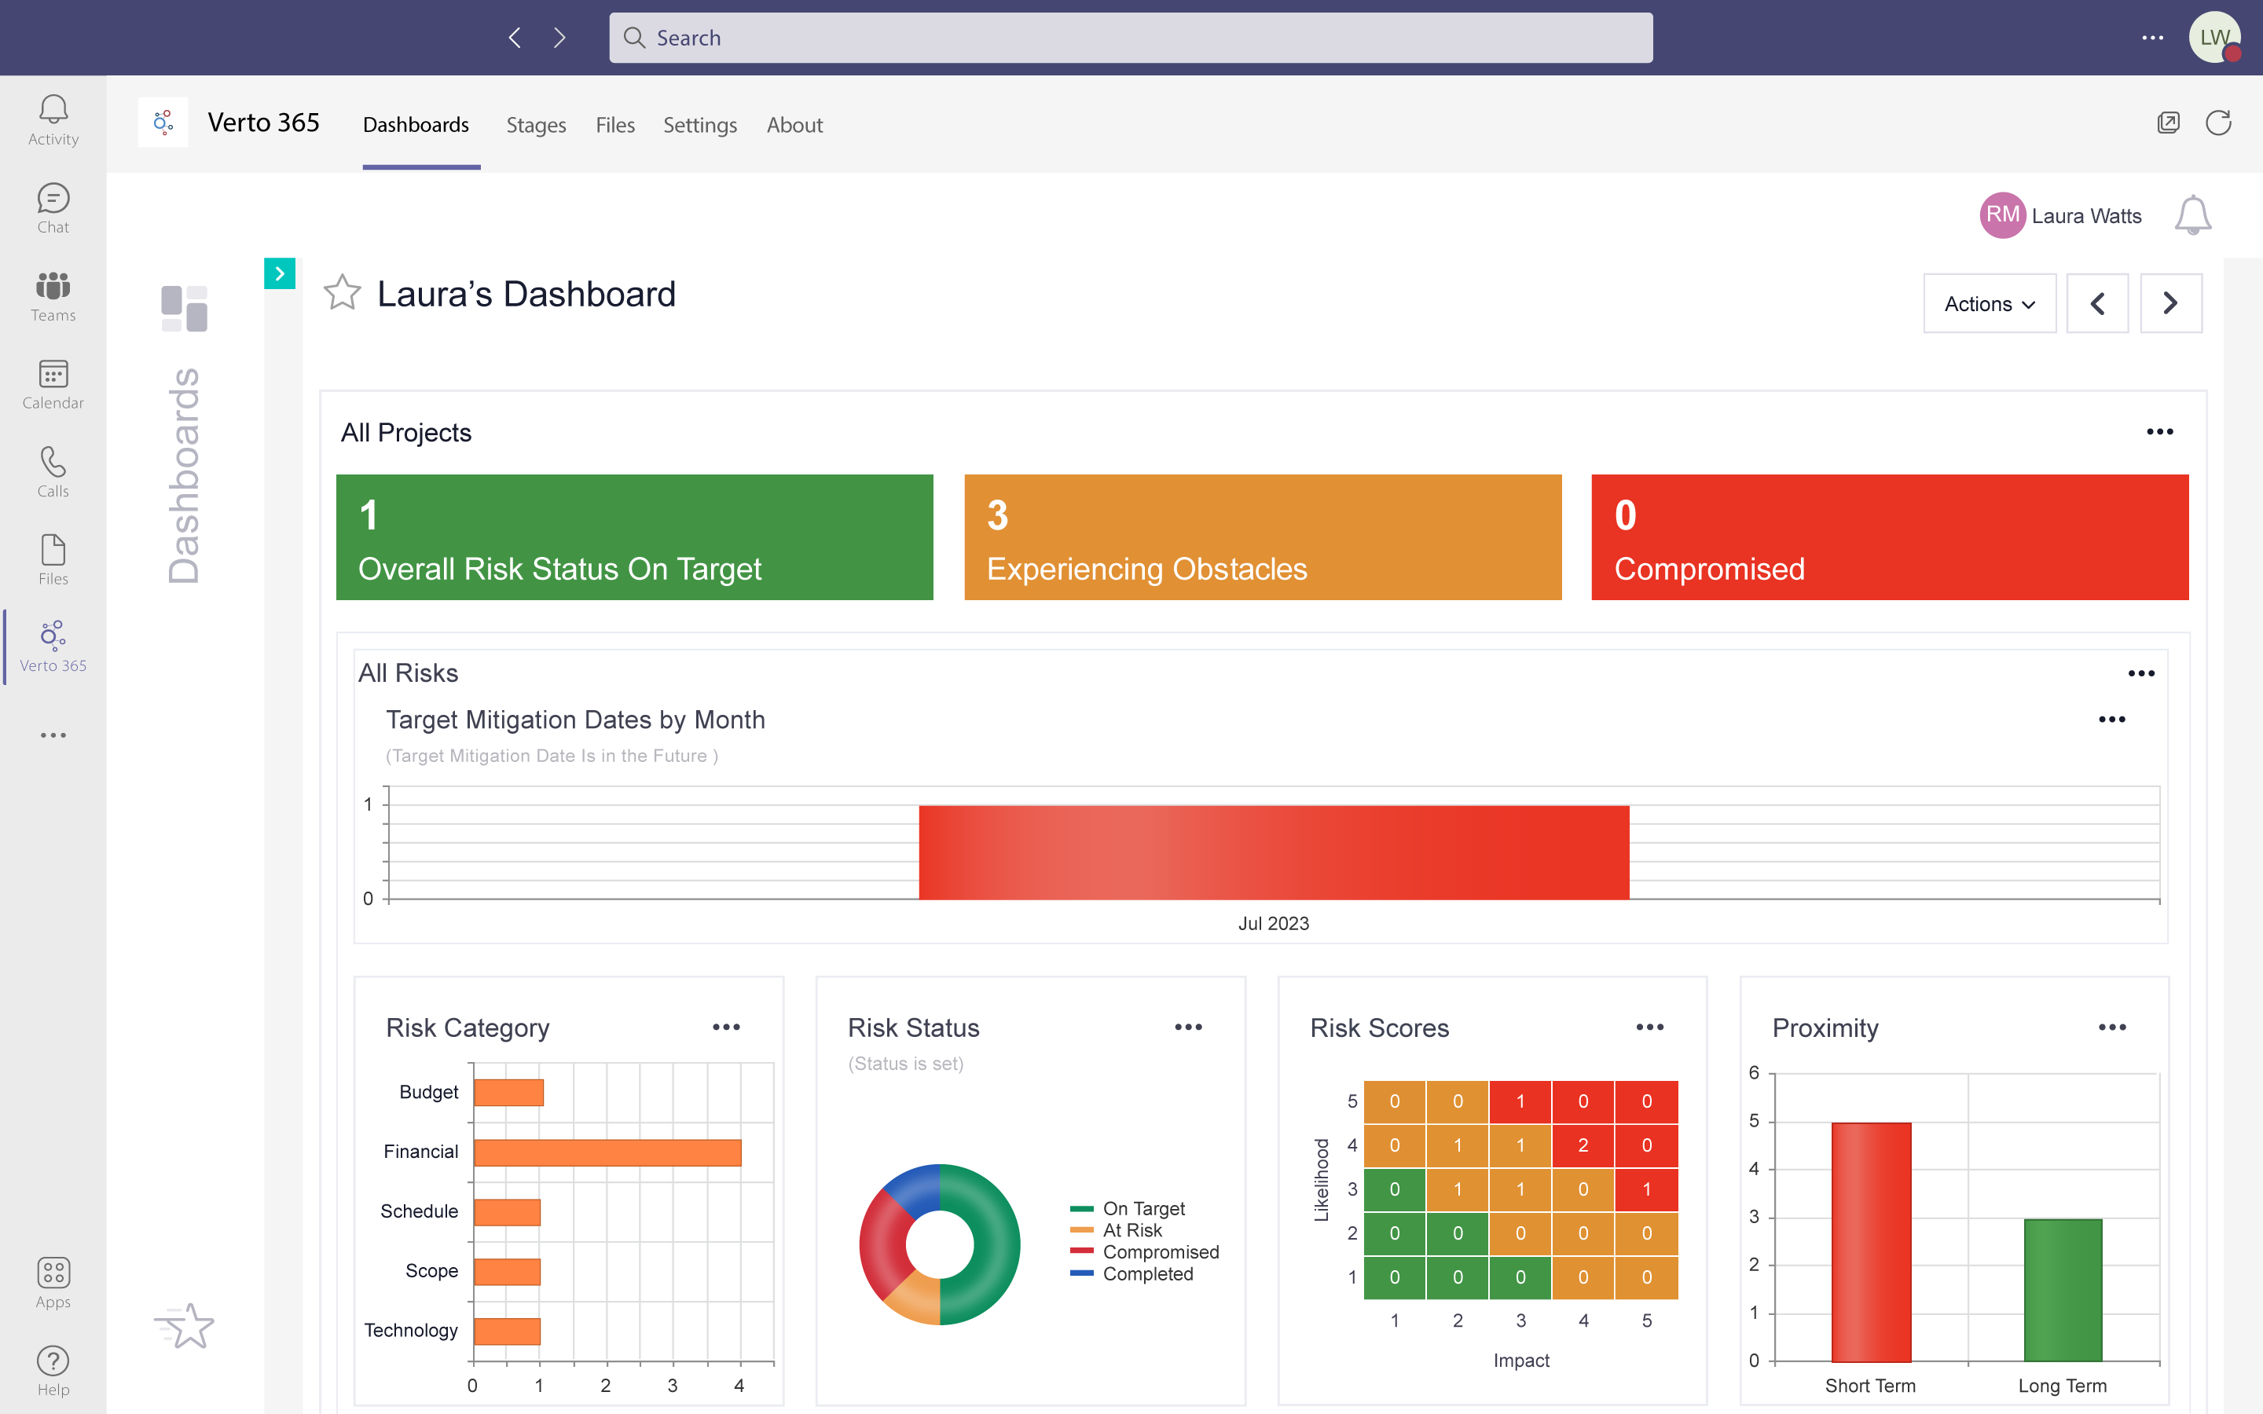Click the reload tab icon
This screenshot has height=1414, width=2263.
[x=2218, y=123]
